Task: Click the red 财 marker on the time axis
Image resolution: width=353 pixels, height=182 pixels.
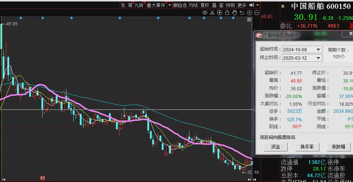Action: (42, 178)
